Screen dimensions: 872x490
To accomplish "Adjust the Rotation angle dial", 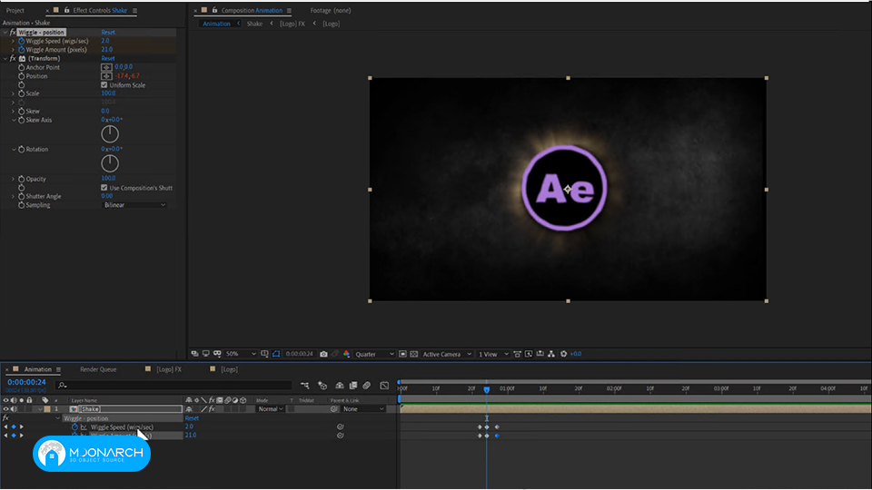I will pos(110,163).
